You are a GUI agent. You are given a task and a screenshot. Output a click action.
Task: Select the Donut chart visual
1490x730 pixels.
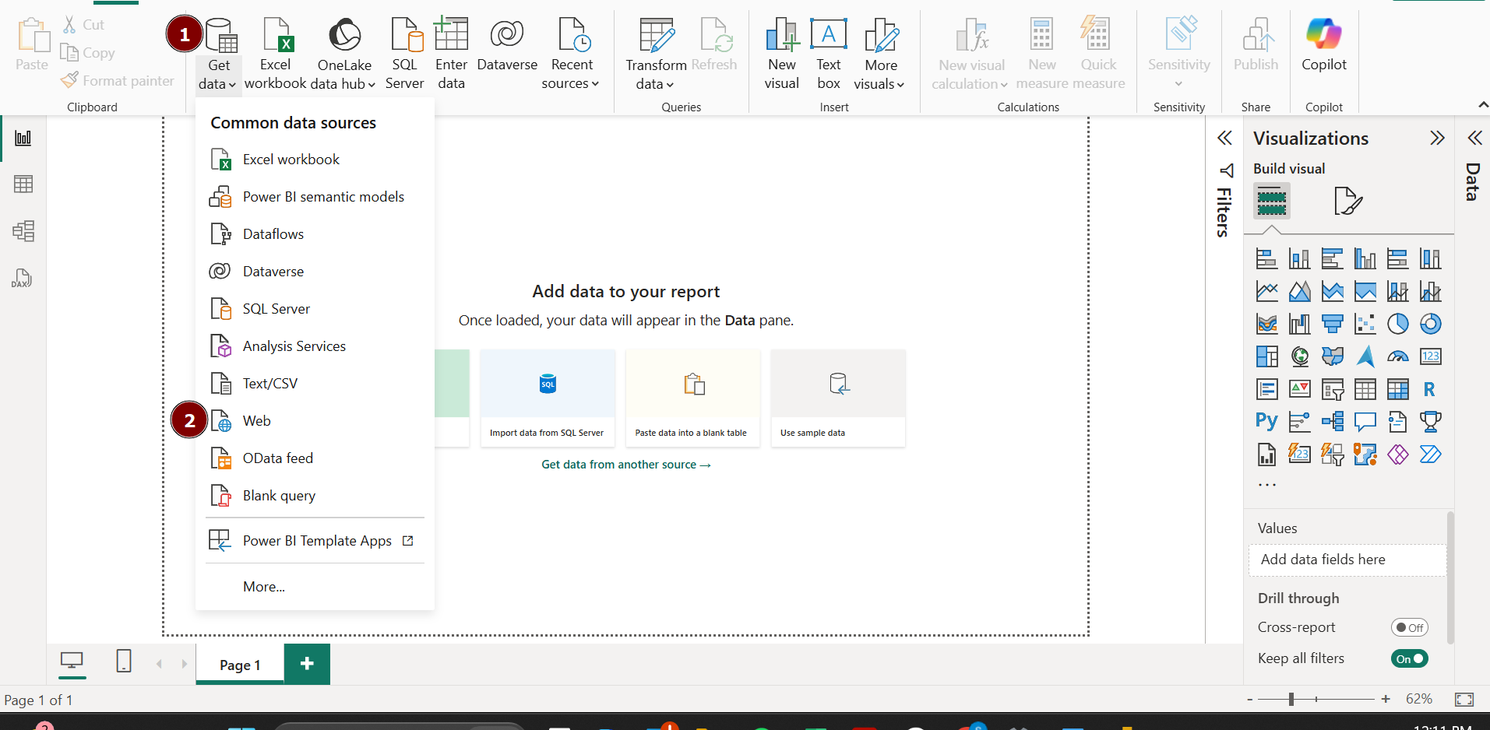point(1431,324)
